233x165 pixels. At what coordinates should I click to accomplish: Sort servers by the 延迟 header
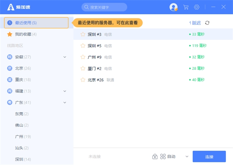click(x=195, y=23)
